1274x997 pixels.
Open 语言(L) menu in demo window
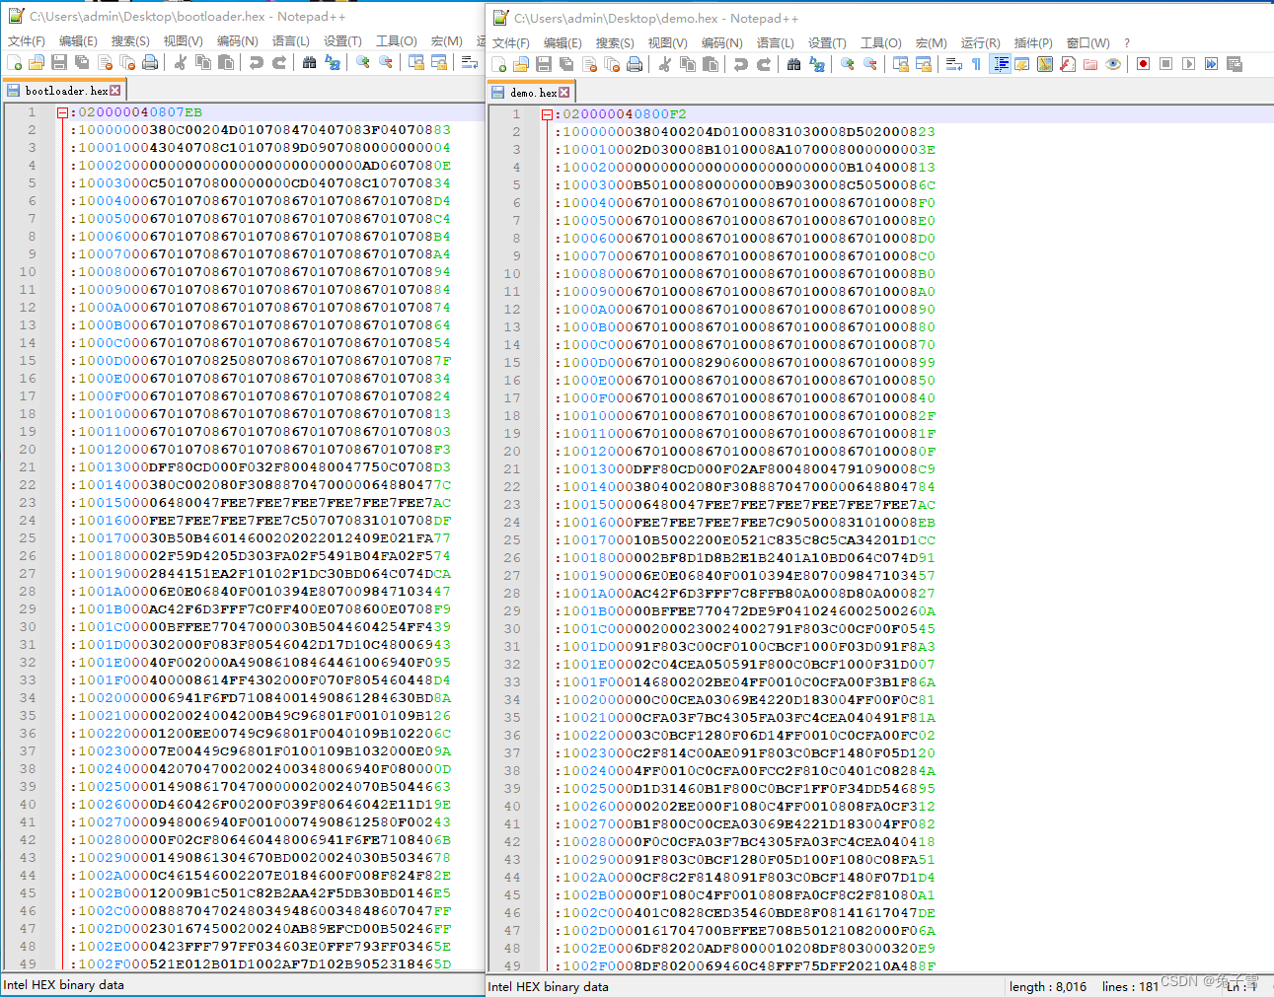(x=776, y=42)
